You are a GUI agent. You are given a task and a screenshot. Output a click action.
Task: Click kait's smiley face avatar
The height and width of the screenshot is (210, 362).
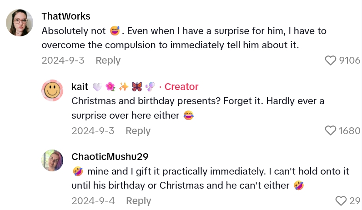(x=52, y=90)
